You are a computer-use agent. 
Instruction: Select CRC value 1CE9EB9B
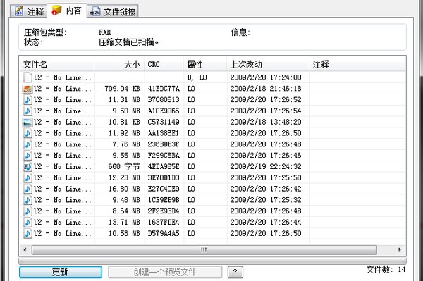164,200
